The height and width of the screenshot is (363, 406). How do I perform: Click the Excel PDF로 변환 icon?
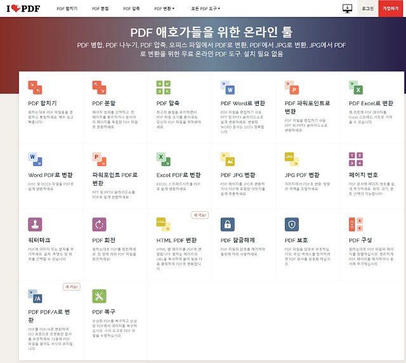point(164,159)
